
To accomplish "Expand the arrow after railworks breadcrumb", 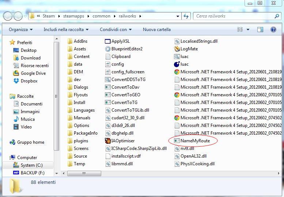I will click(140, 16).
